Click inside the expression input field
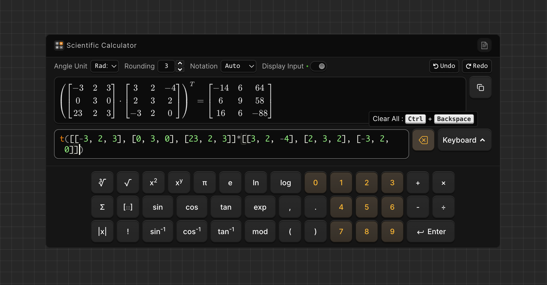The image size is (547, 285). tap(231, 144)
